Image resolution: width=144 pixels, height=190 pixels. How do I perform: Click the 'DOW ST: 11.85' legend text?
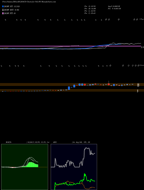tap(12, 6)
